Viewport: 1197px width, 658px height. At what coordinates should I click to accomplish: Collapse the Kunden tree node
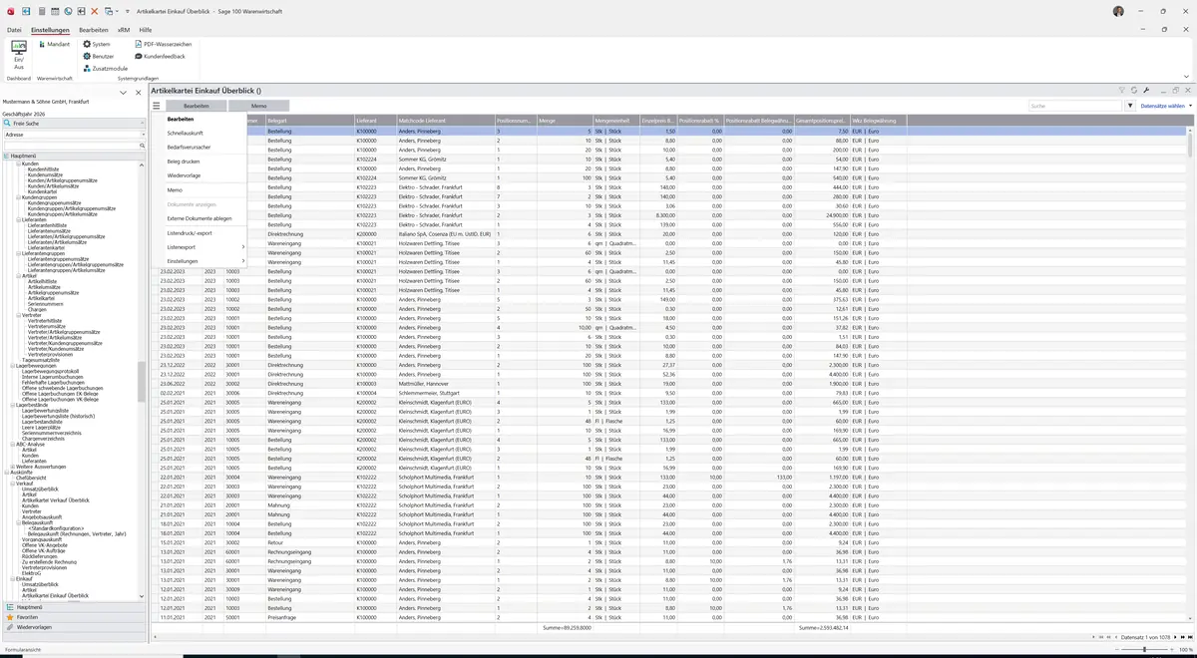point(18,163)
